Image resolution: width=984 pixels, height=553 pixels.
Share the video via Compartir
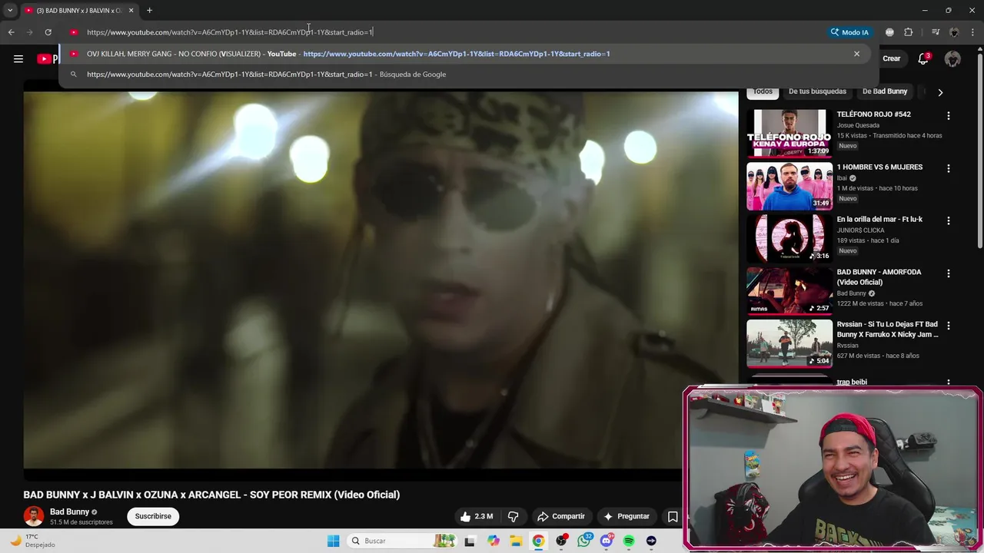(x=561, y=516)
